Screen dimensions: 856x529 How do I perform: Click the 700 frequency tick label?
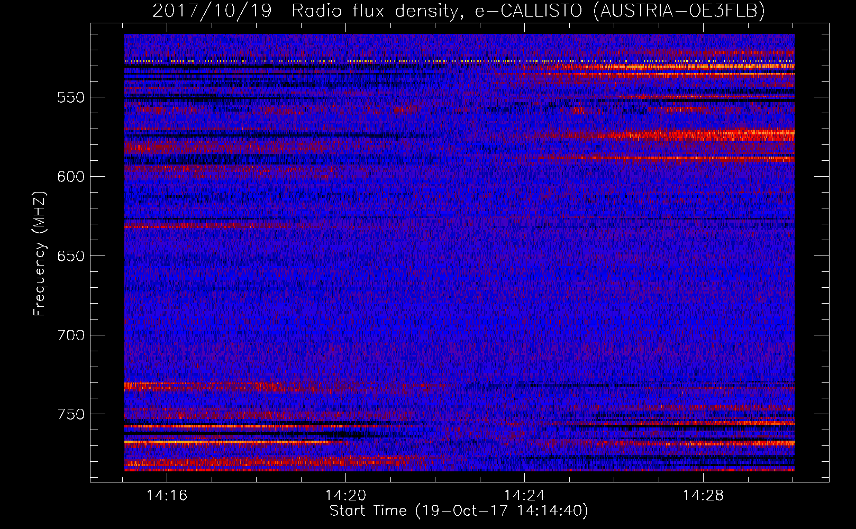click(71, 336)
